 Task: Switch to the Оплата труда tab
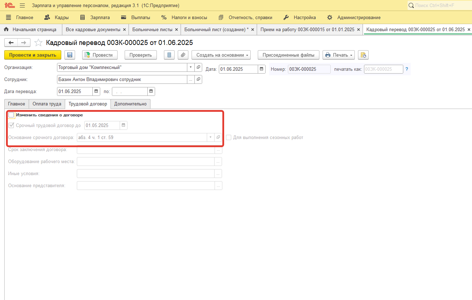click(x=47, y=104)
